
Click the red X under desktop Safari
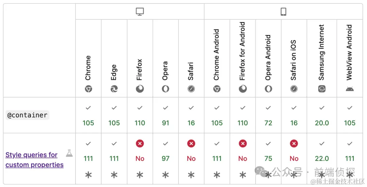pos(191,144)
